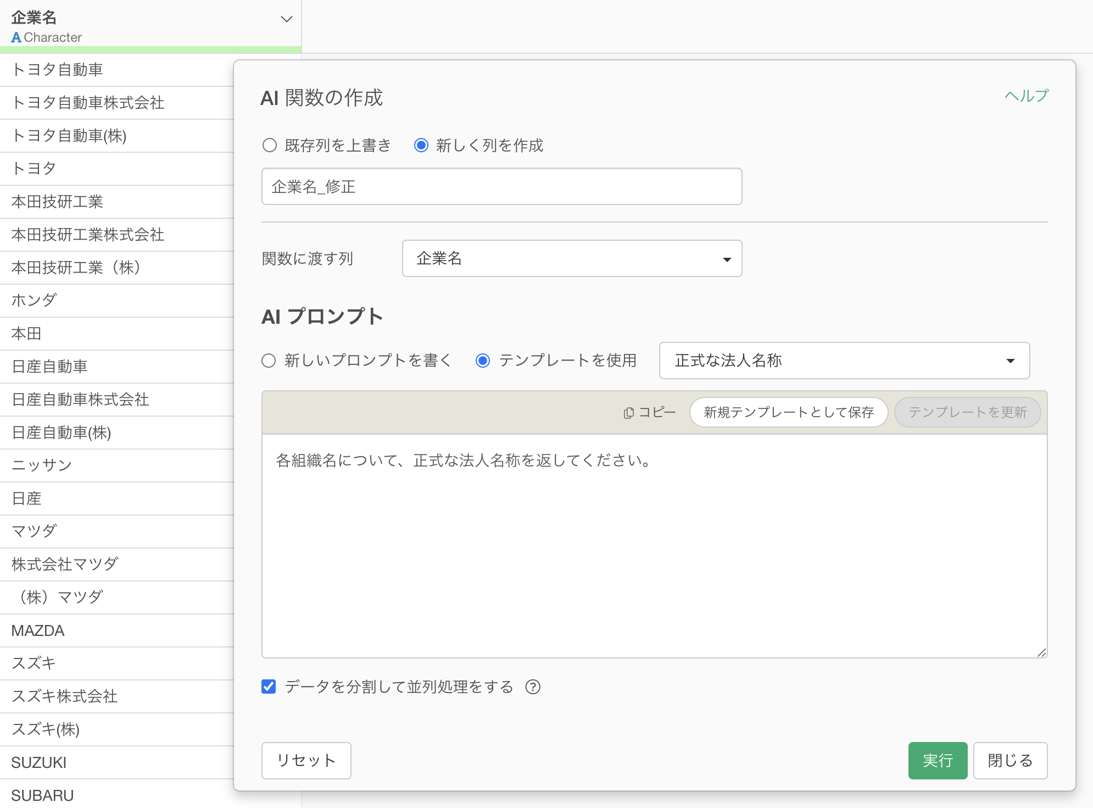This screenshot has height=808, width=1093.
Task: Click the 企業名_修正 column name field
Action: (501, 187)
